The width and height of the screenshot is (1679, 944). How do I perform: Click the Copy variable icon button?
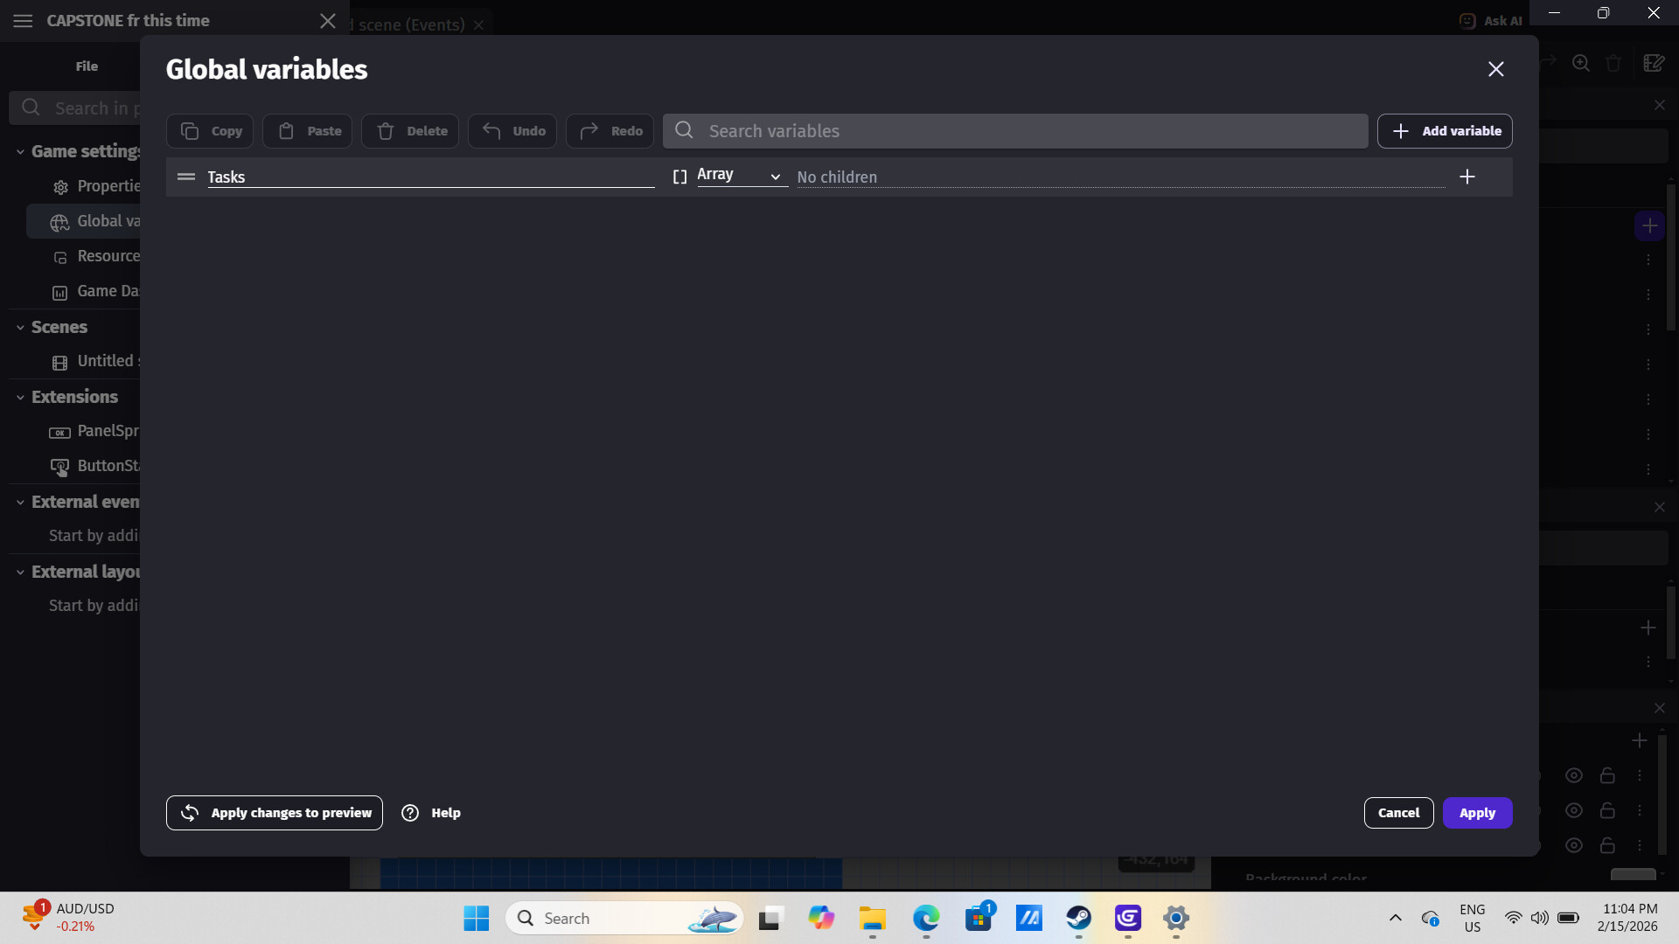(x=210, y=131)
